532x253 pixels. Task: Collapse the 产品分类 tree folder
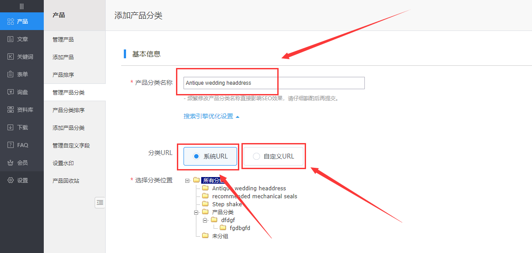pyautogui.click(x=196, y=212)
